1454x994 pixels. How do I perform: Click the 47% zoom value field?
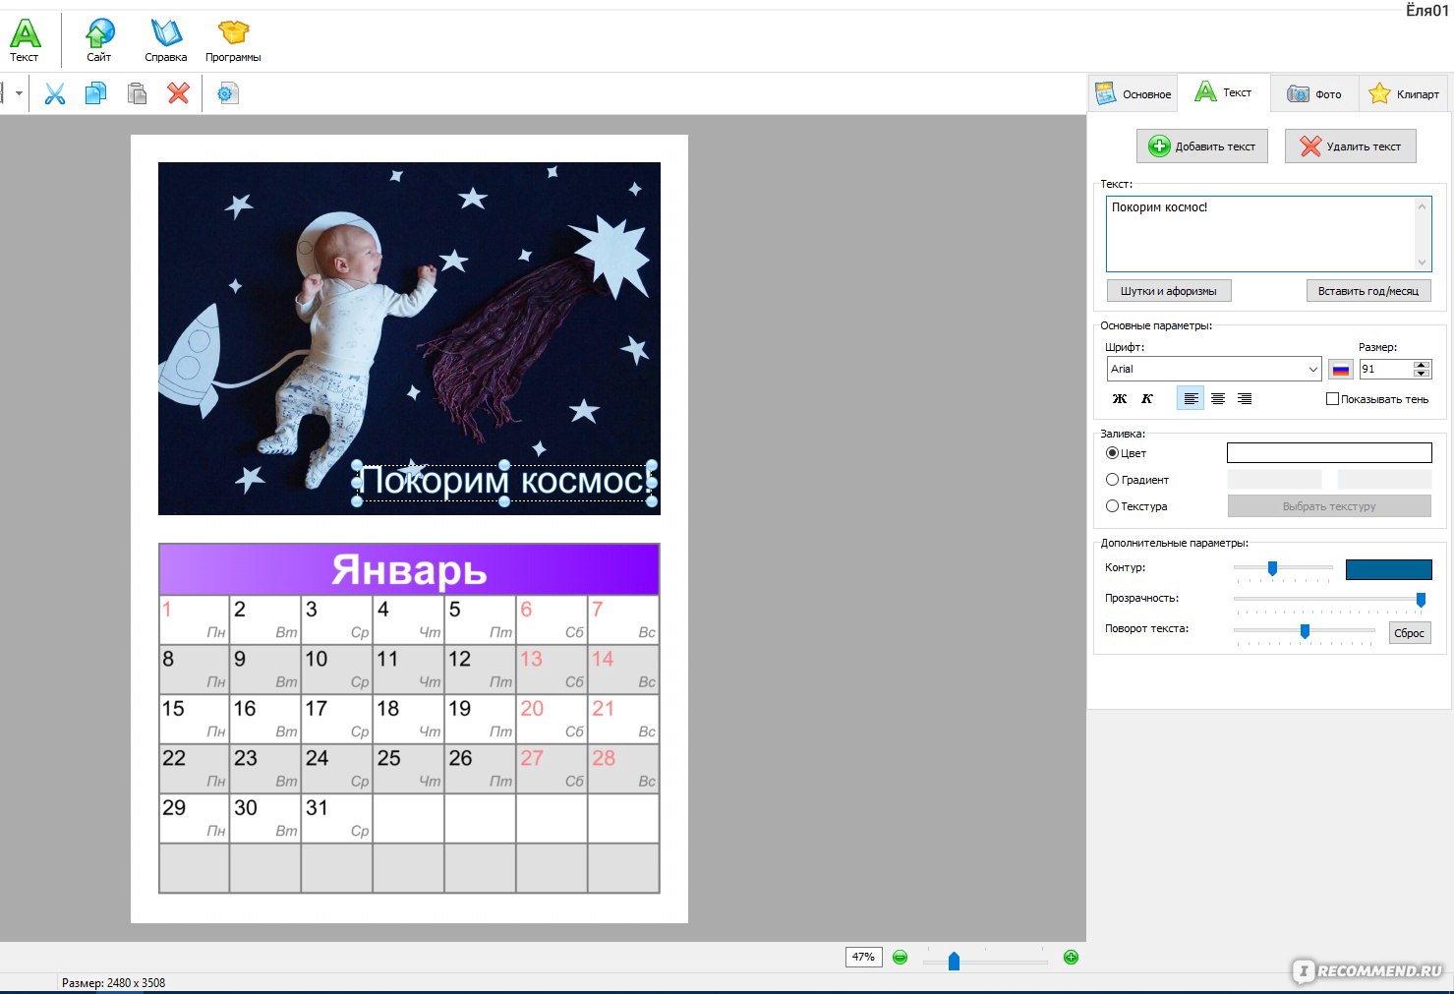(863, 957)
